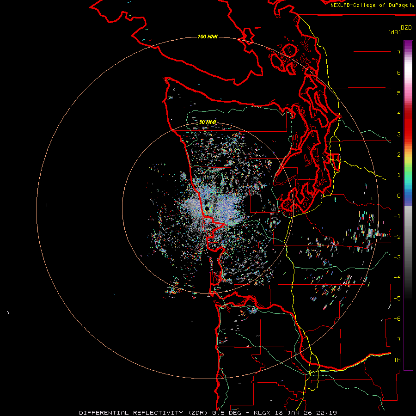Viewport: 416px width, 416px height.
Task: Click the -2 dB legend value
Action: pyautogui.click(x=397, y=237)
